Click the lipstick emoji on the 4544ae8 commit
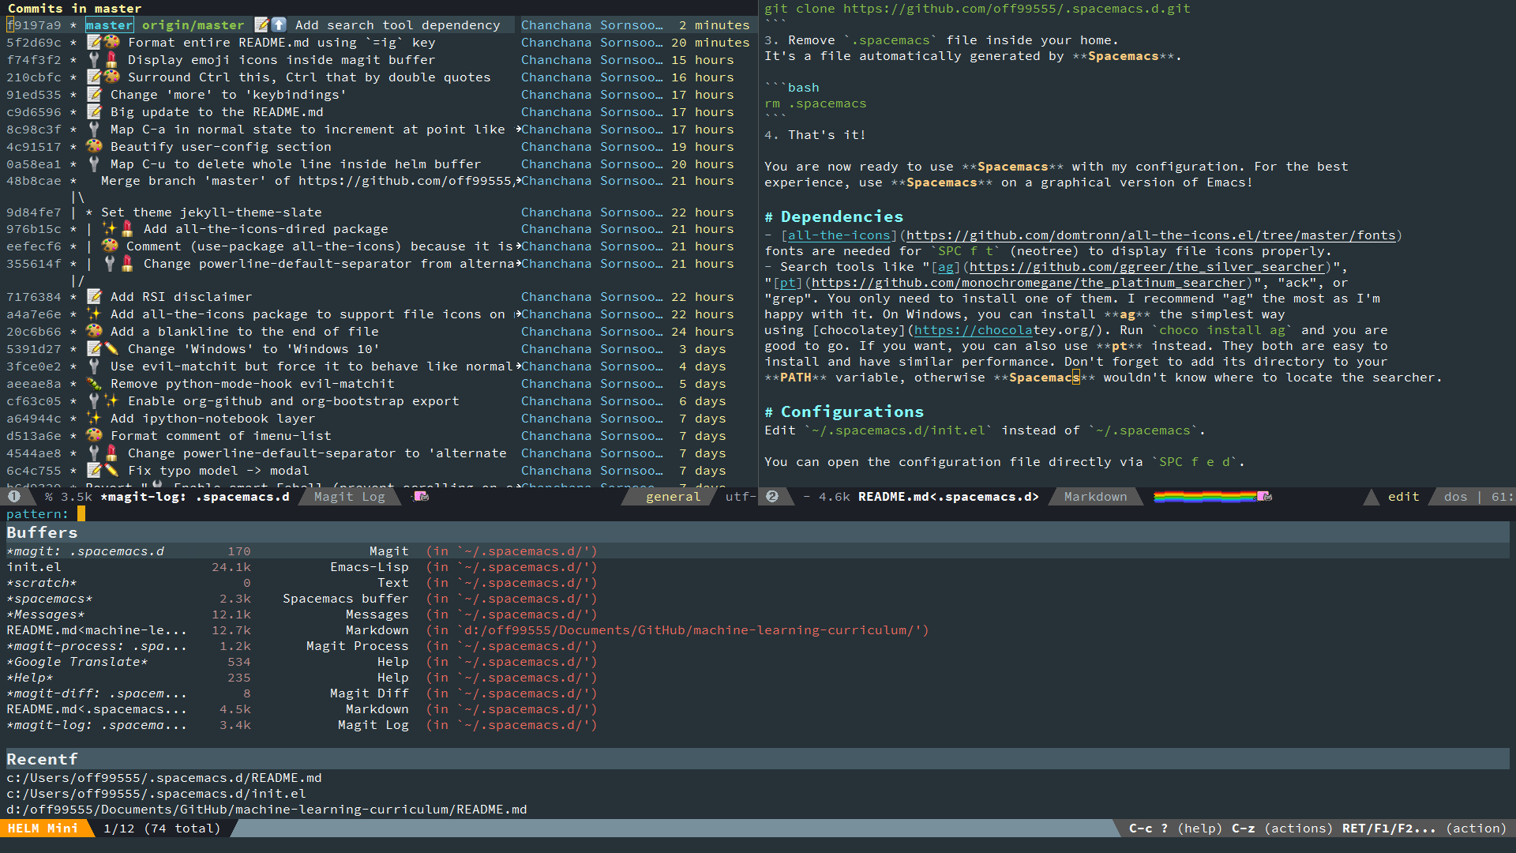 tap(111, 453)
